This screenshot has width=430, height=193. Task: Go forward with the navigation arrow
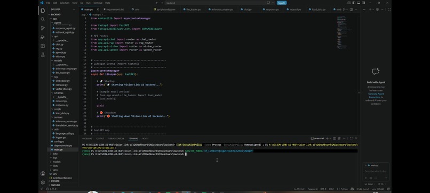tap(162, 3)
